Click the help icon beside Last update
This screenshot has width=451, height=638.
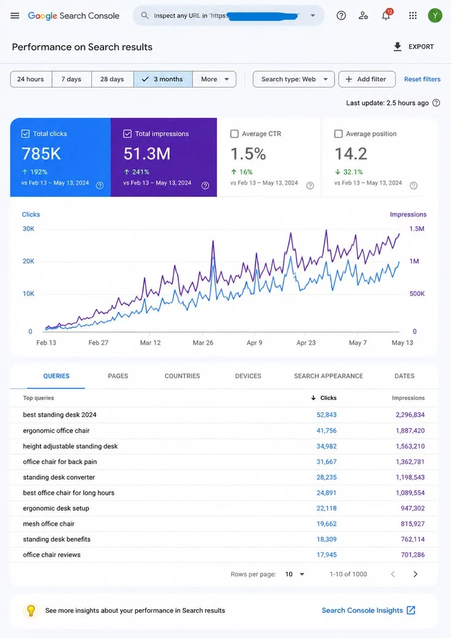coord(436,103)
